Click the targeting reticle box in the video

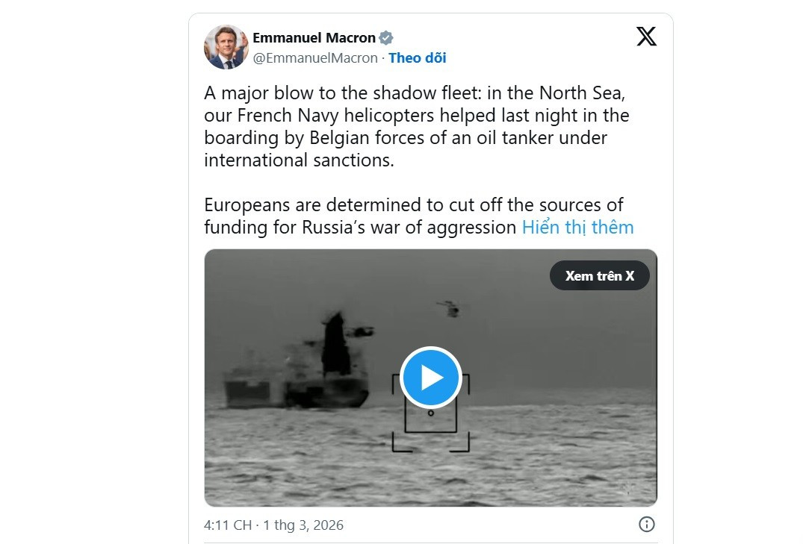[430, 415]
